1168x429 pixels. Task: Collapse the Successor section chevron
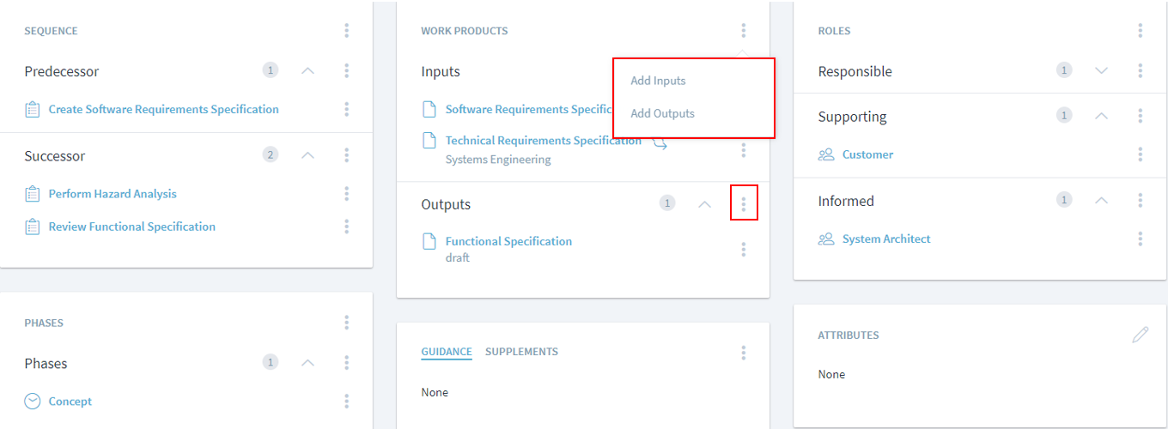(x=307, y=155)
